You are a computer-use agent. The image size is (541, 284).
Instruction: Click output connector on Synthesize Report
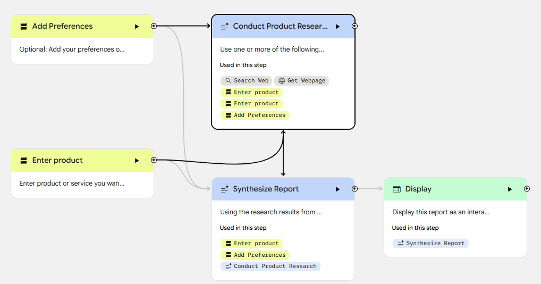[354, 188]
